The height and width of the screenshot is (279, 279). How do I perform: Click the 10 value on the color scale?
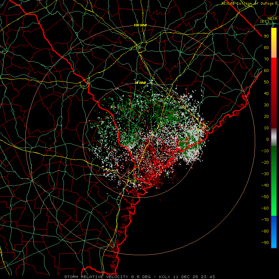(266, 128)
